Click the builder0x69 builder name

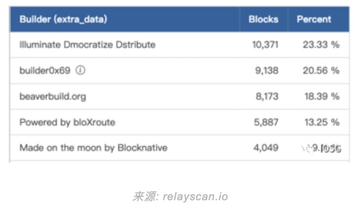pos(44,71)
